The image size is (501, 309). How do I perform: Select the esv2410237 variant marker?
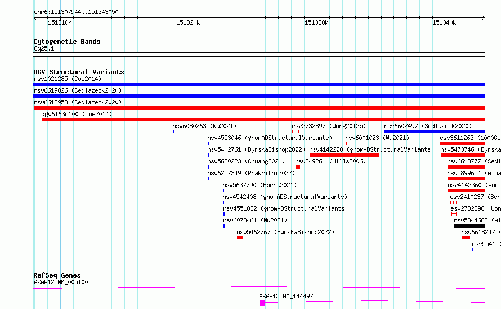(454, 202)
